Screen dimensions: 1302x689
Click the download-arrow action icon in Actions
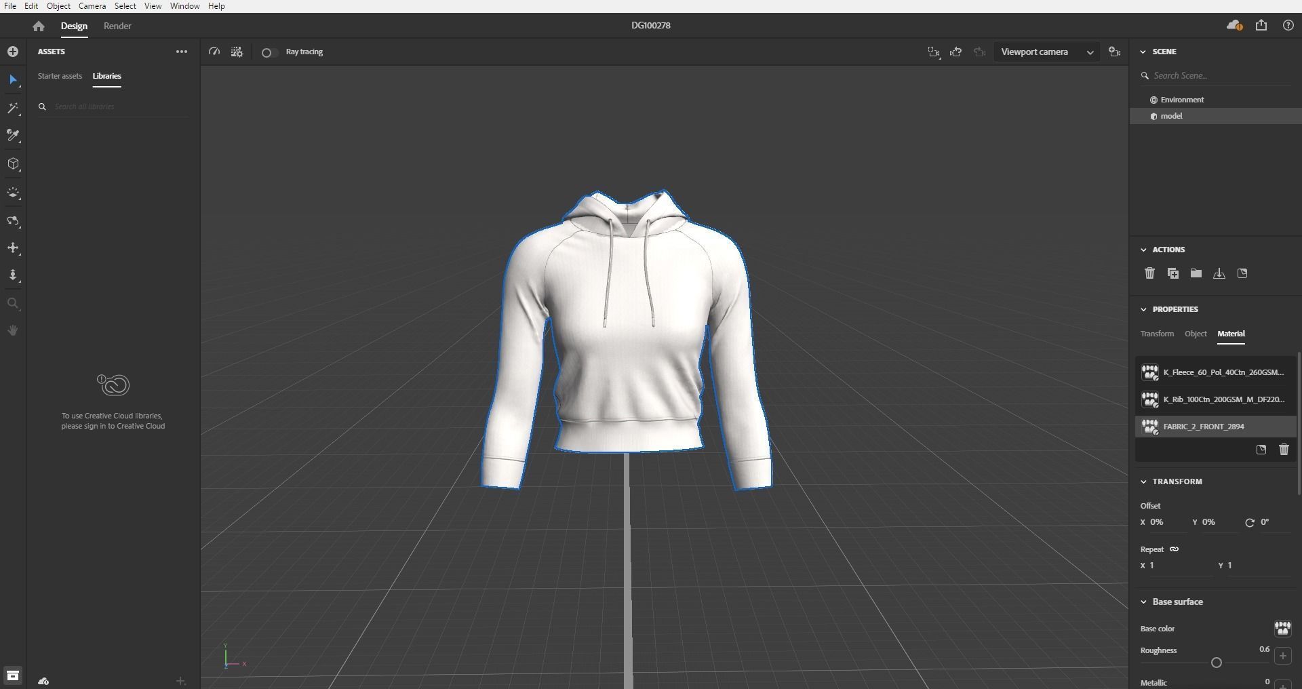pos(1219,273)
